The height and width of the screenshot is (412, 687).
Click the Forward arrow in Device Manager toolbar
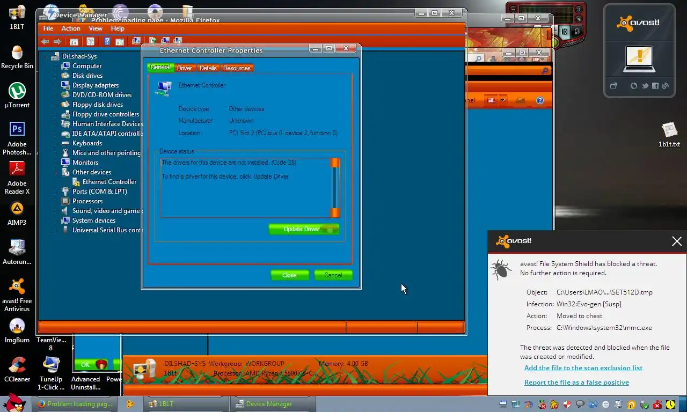57,41
